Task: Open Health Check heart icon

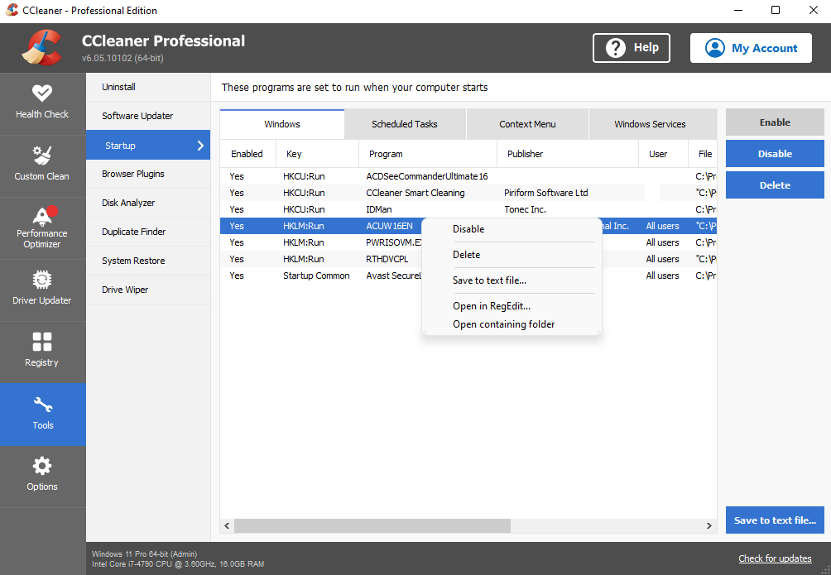Action: coord(42,93)
